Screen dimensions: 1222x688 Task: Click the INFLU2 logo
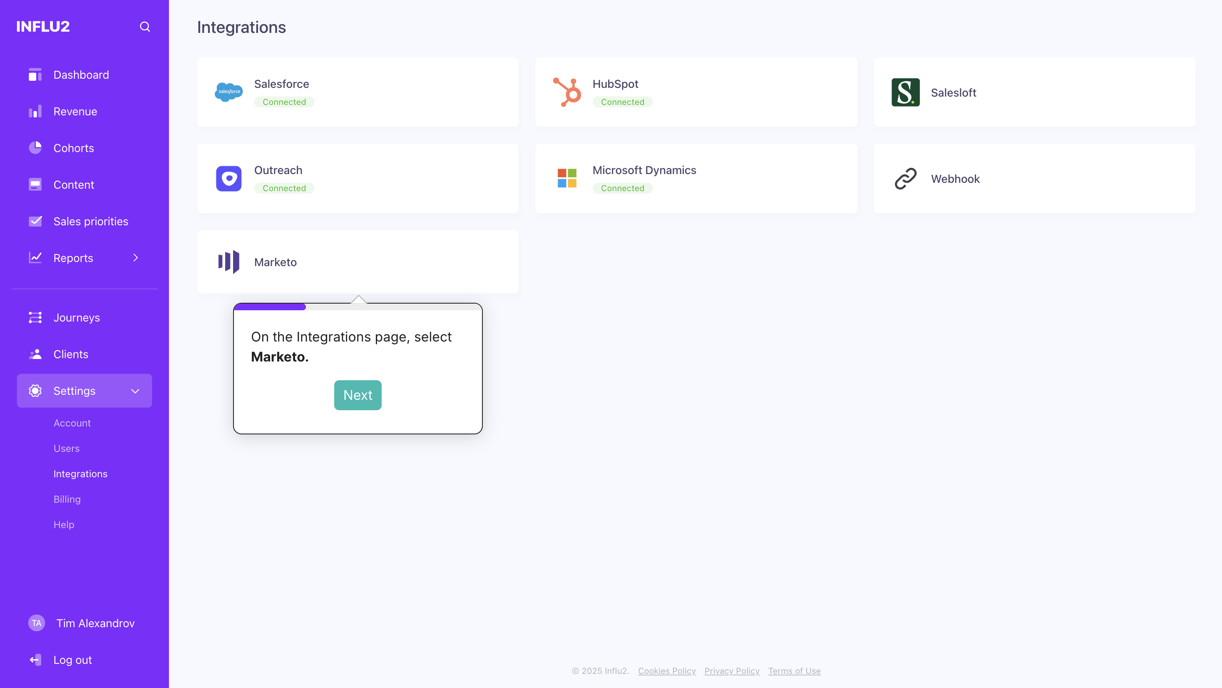[x=43, y=27]
